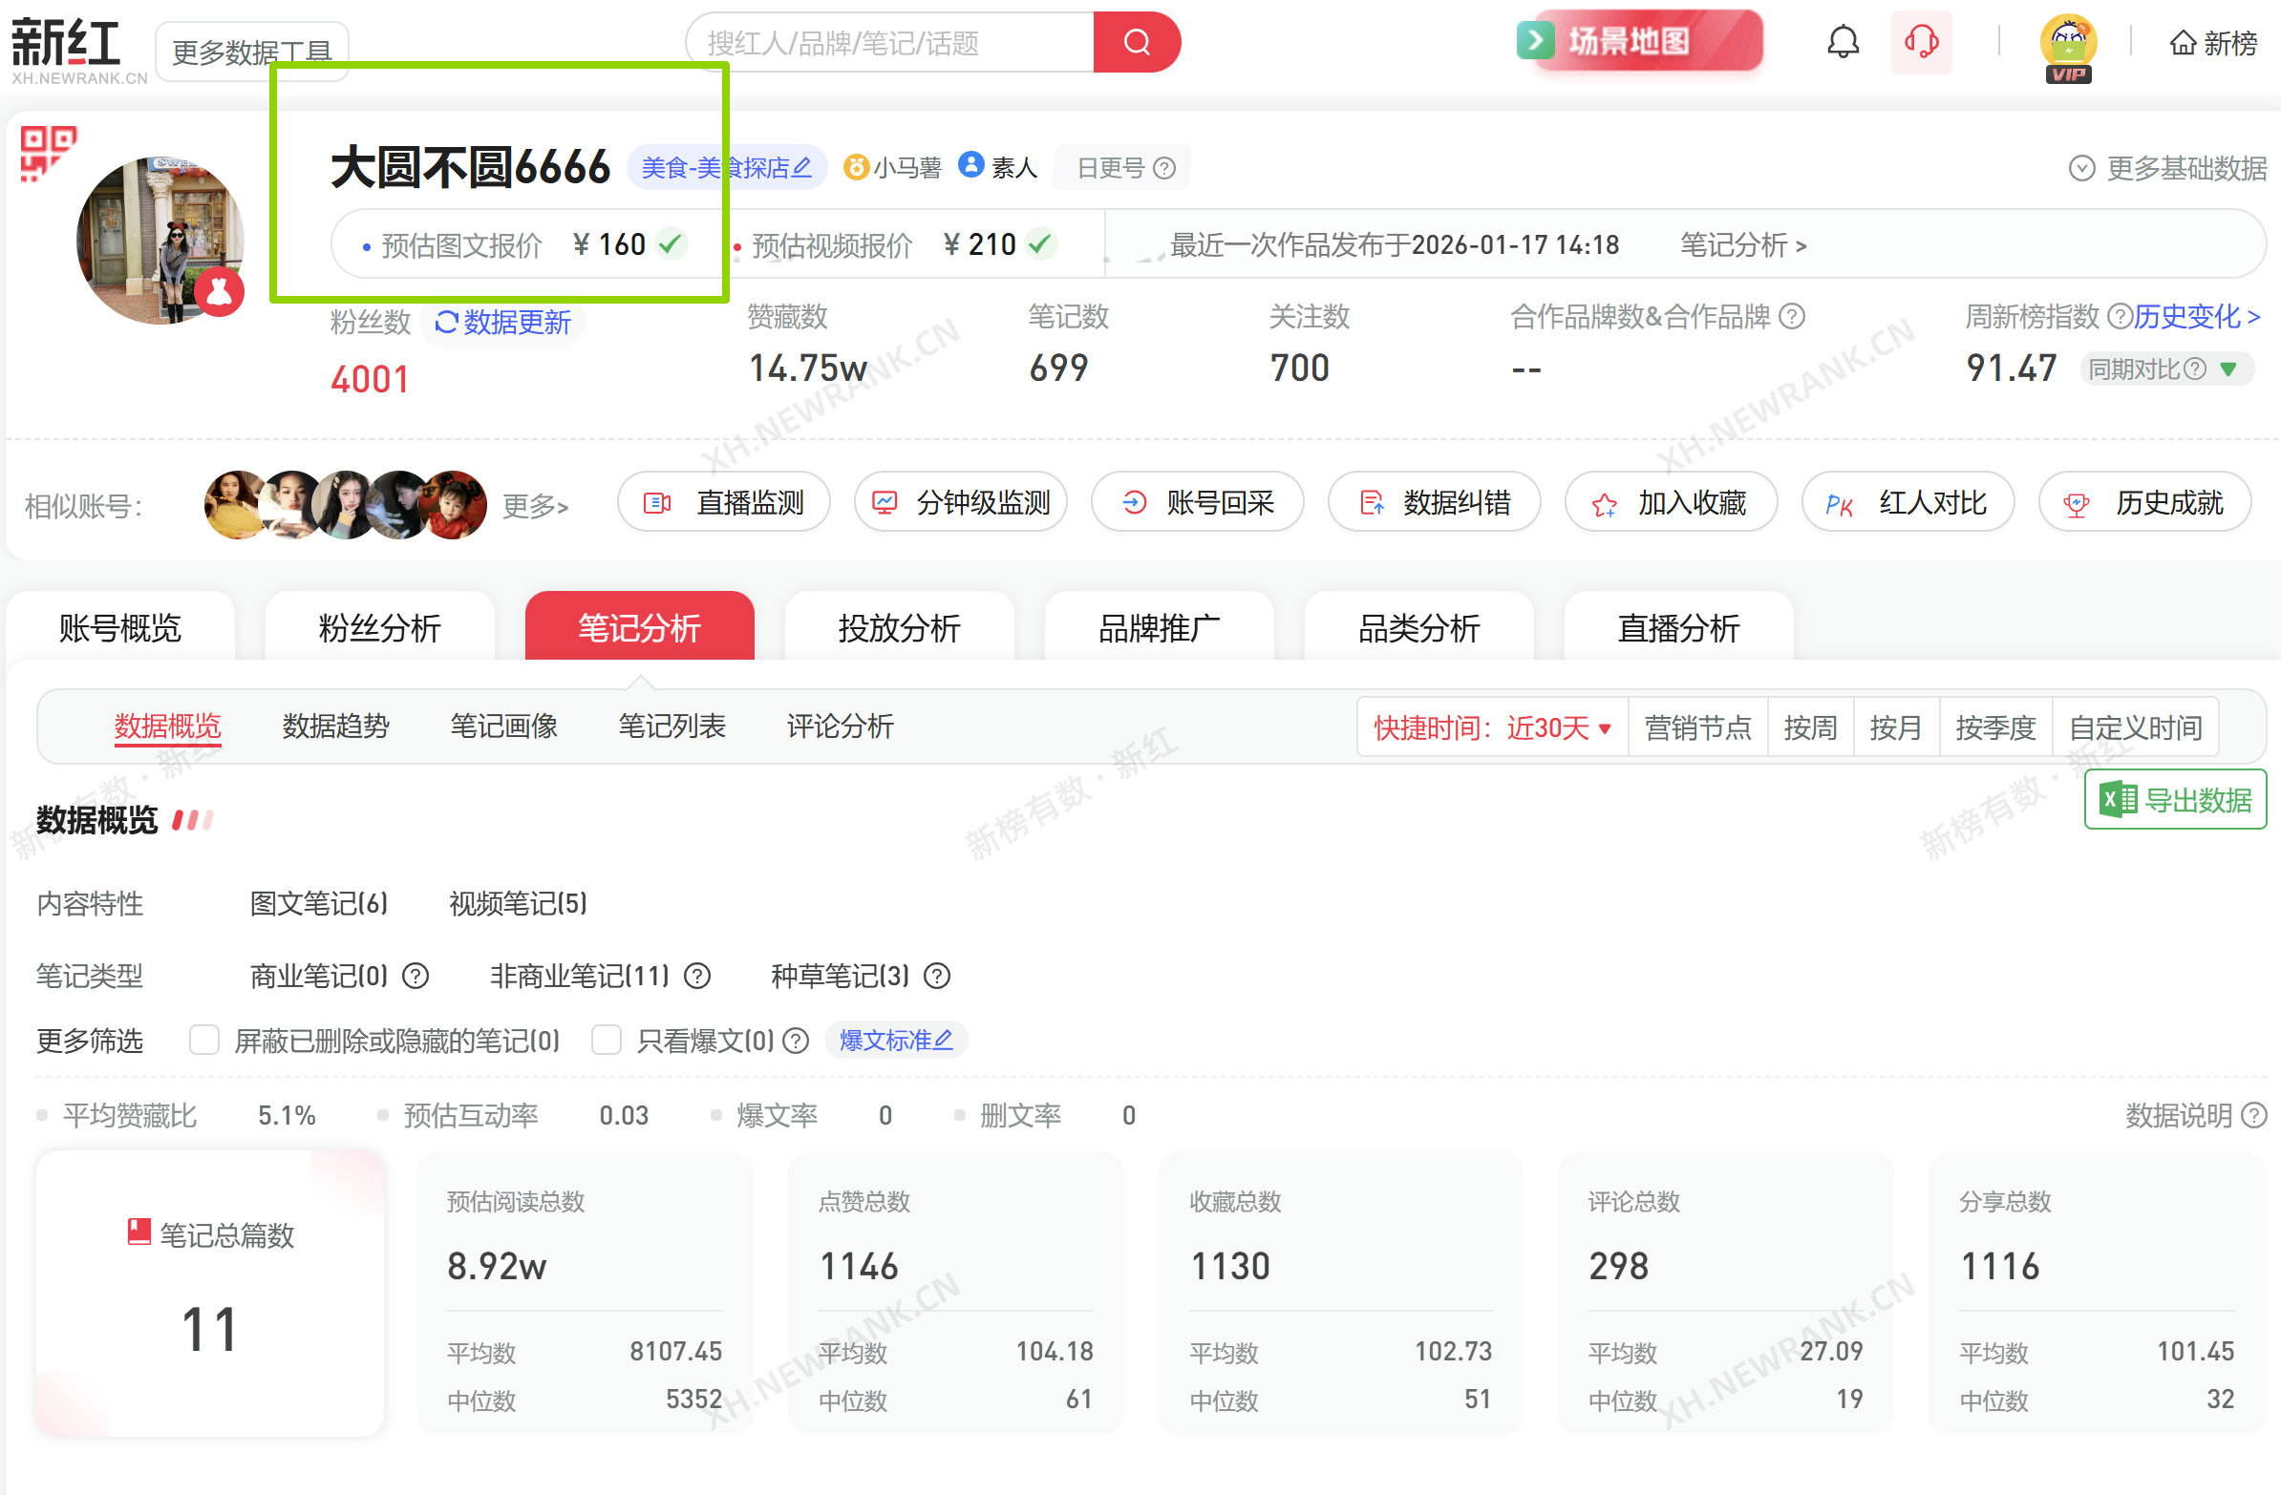Switch to the 粉丝分析 tab
Image resolution: width=2281 pixels, height=1495 pixels.
pyautogui.click(x=379, y=628)
